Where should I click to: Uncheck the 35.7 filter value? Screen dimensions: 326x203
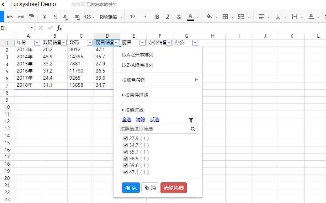[125, 152]
